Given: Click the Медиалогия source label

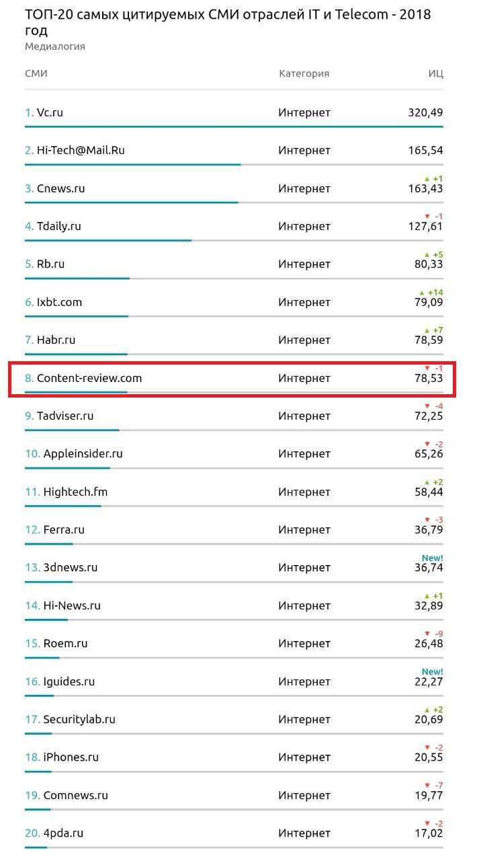Looking at the screenshot, I should 55,46.
